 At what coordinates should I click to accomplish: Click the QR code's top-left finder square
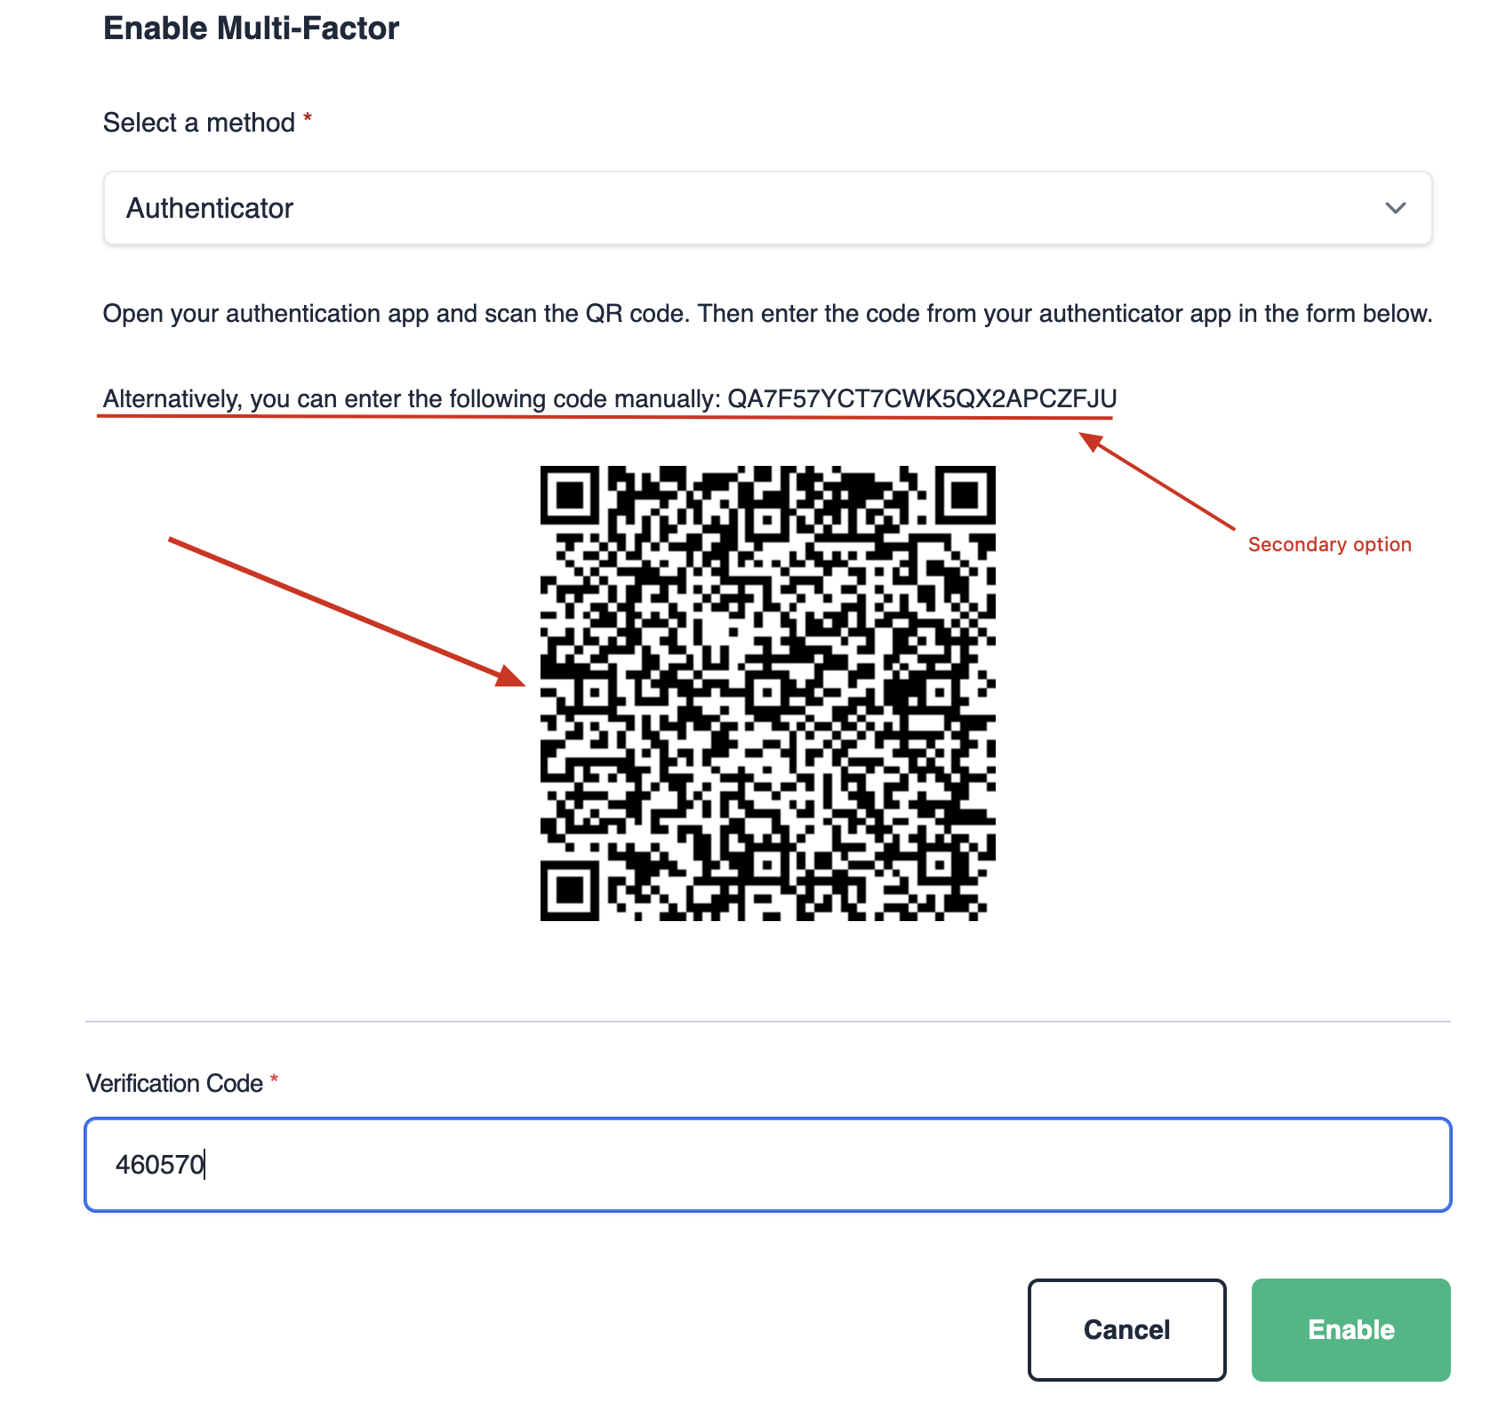tap(570, 495)
